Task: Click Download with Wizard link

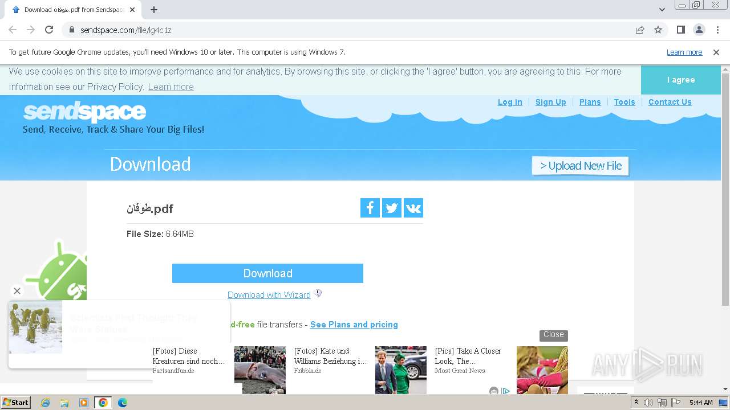Action: pyautogui.click(x=269, y=295)
